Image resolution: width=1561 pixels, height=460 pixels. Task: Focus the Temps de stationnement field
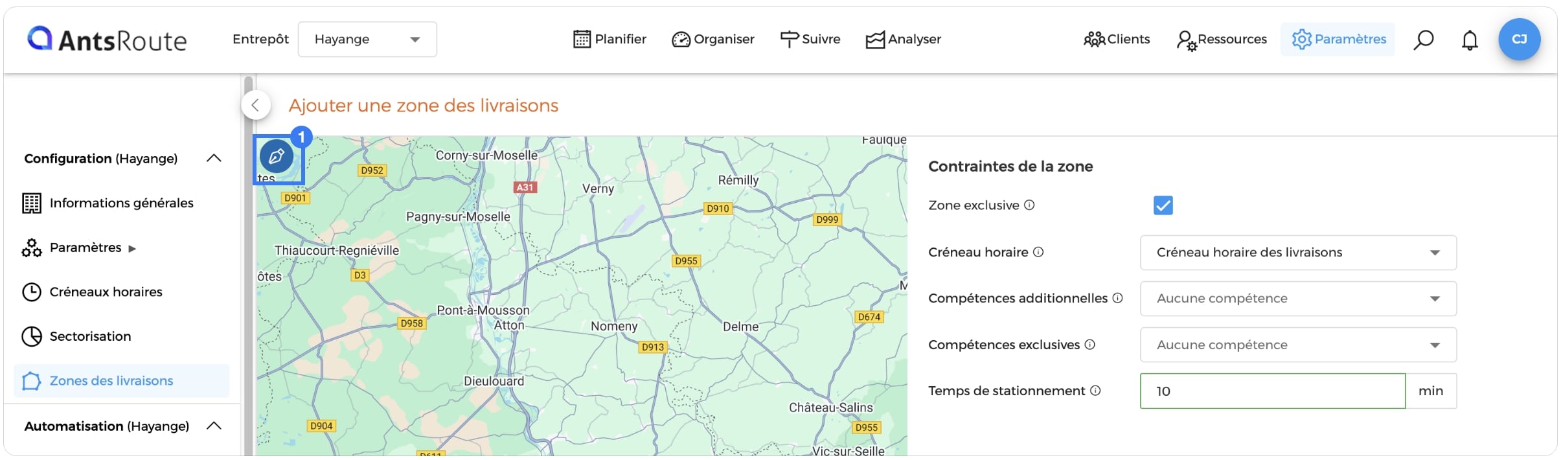(1273, 391)
